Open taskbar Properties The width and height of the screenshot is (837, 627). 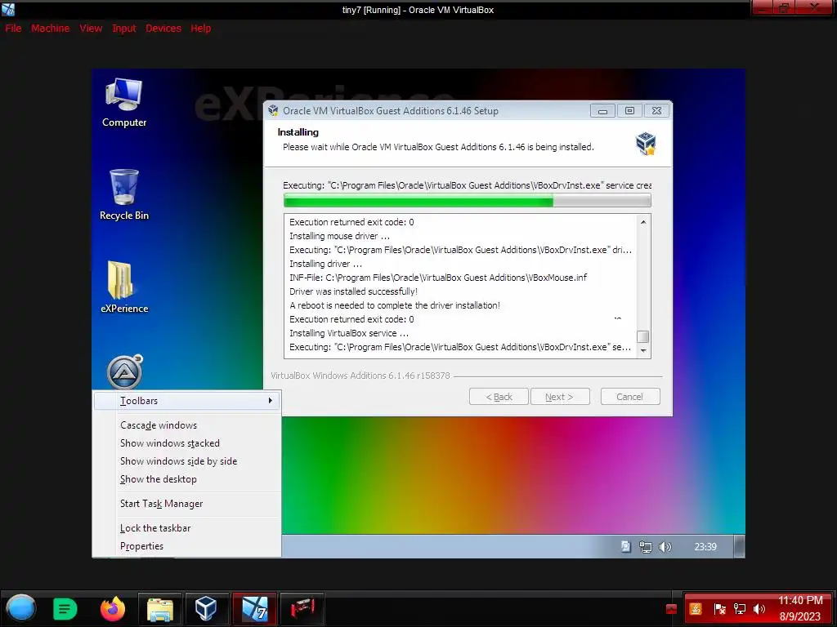[x=187, y=546]
